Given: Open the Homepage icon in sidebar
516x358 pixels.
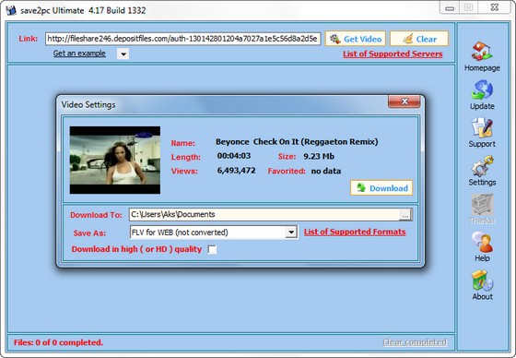Looking at the screenshot, I should tap(482, 51).
